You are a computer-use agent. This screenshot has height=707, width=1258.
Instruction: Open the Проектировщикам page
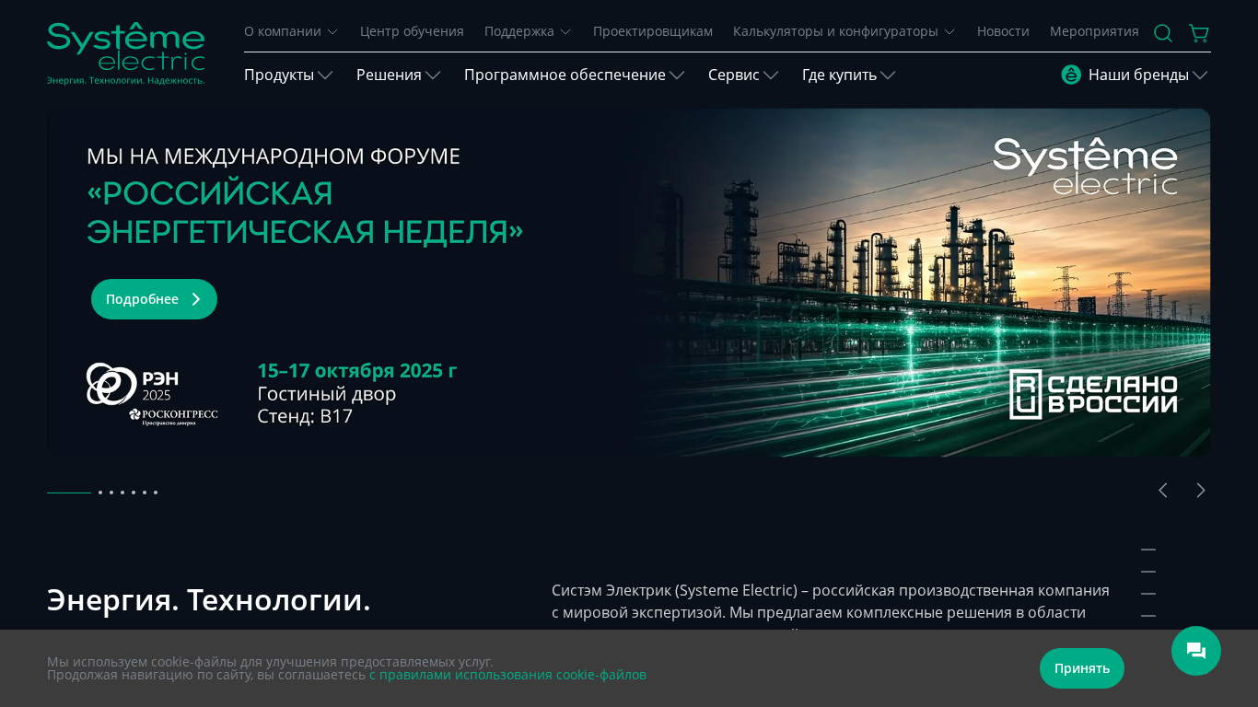(x=653, y=31)
